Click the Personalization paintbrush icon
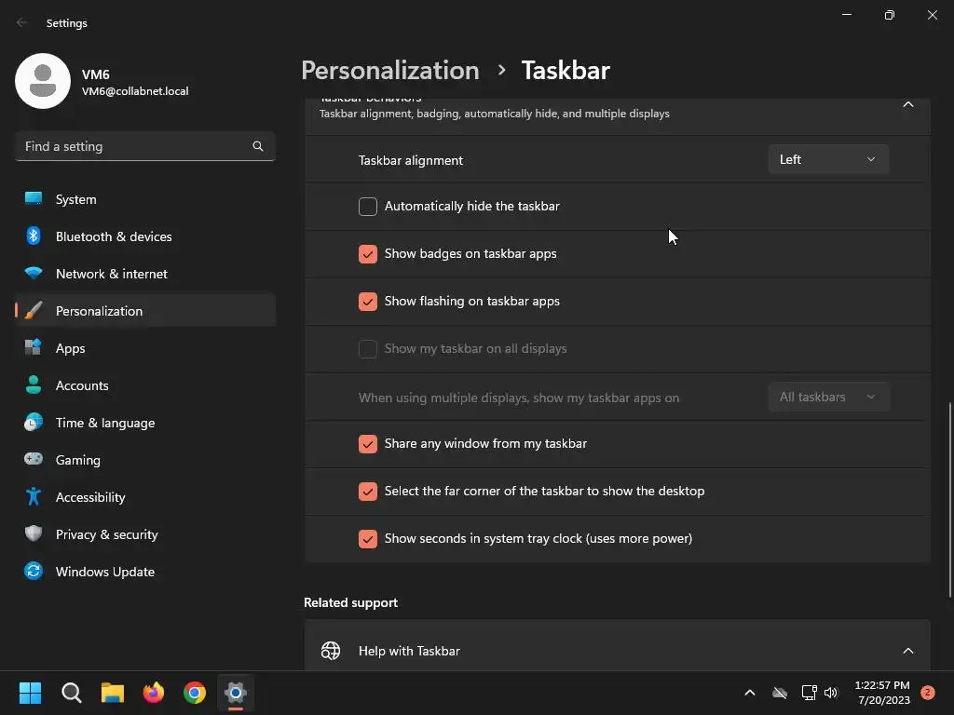The width and height of the screenshot is (954, 715). pyautogui.click(x=34, y=310)
